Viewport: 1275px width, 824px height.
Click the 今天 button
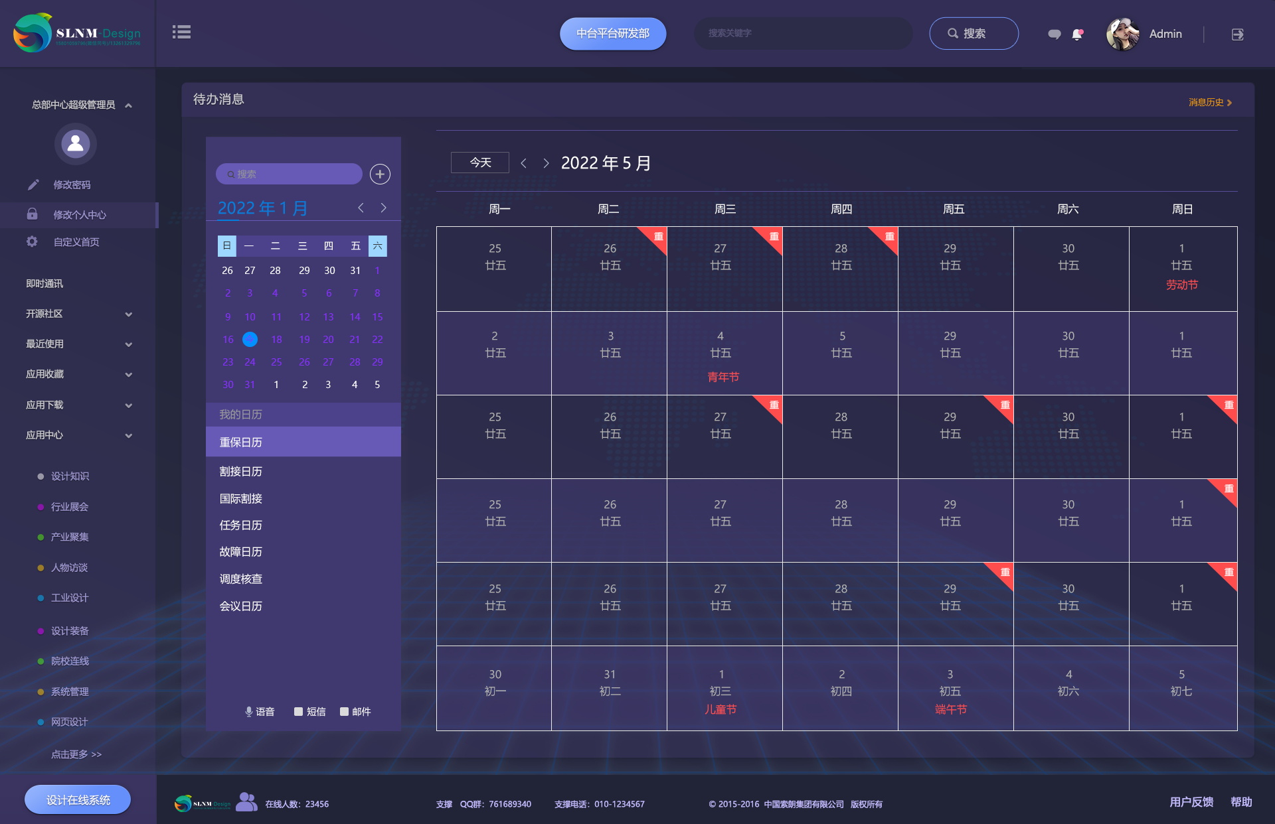pos(479,163)
